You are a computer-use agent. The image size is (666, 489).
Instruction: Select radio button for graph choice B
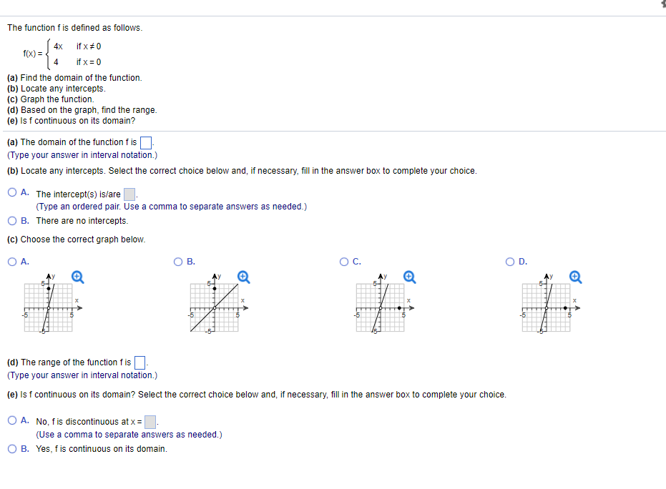(177, 261)
